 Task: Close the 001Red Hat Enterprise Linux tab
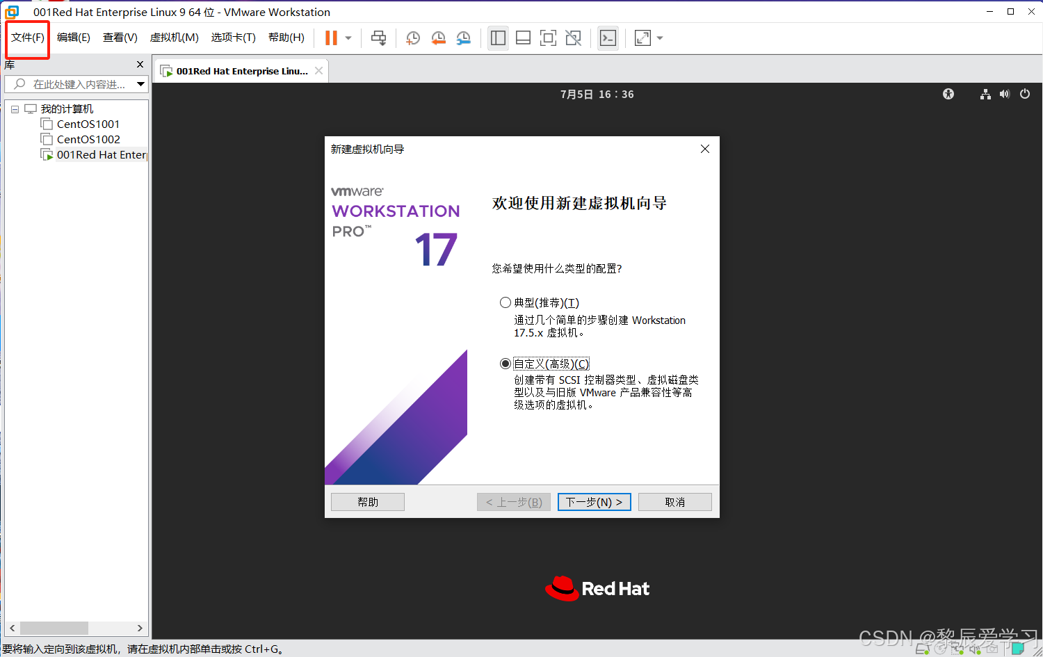(319, 71)
